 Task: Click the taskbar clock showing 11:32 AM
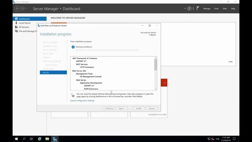pos(226,139)
